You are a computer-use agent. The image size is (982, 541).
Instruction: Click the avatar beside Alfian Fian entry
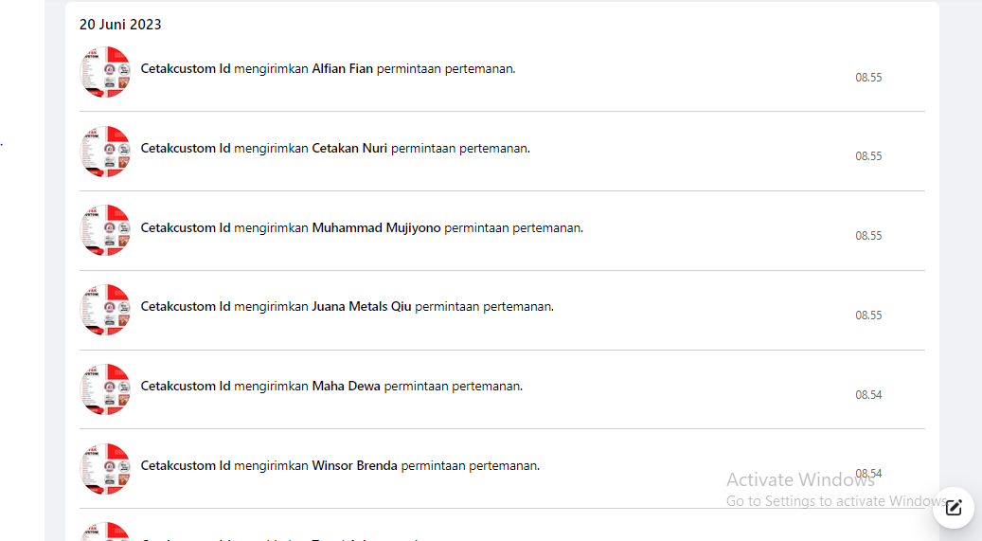(x=105, y=72)
